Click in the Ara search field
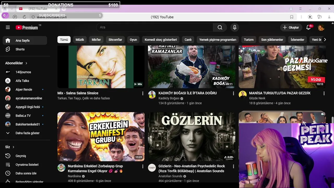 (155, 27)
